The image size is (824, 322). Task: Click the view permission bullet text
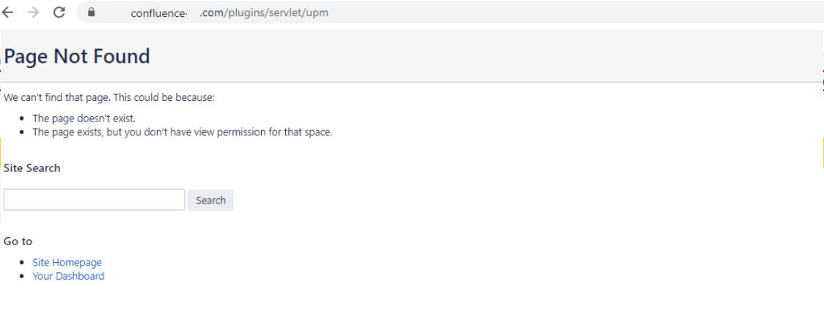tap(183, 132)
